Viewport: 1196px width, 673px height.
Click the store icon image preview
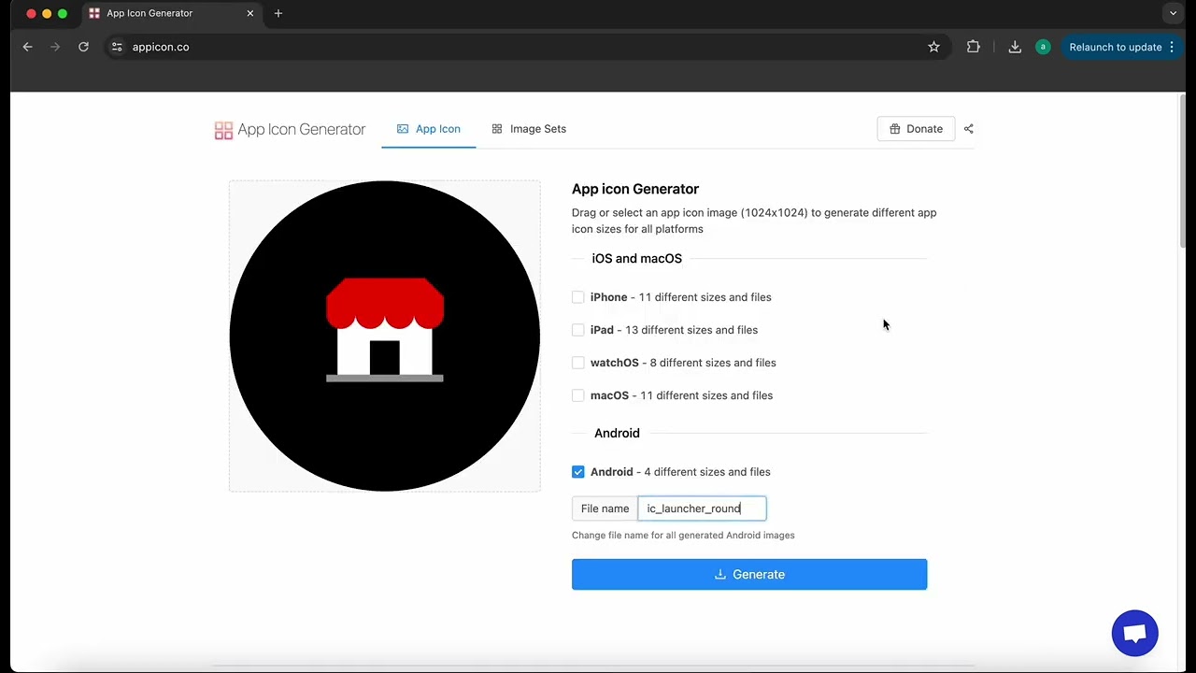coord(385,336)
